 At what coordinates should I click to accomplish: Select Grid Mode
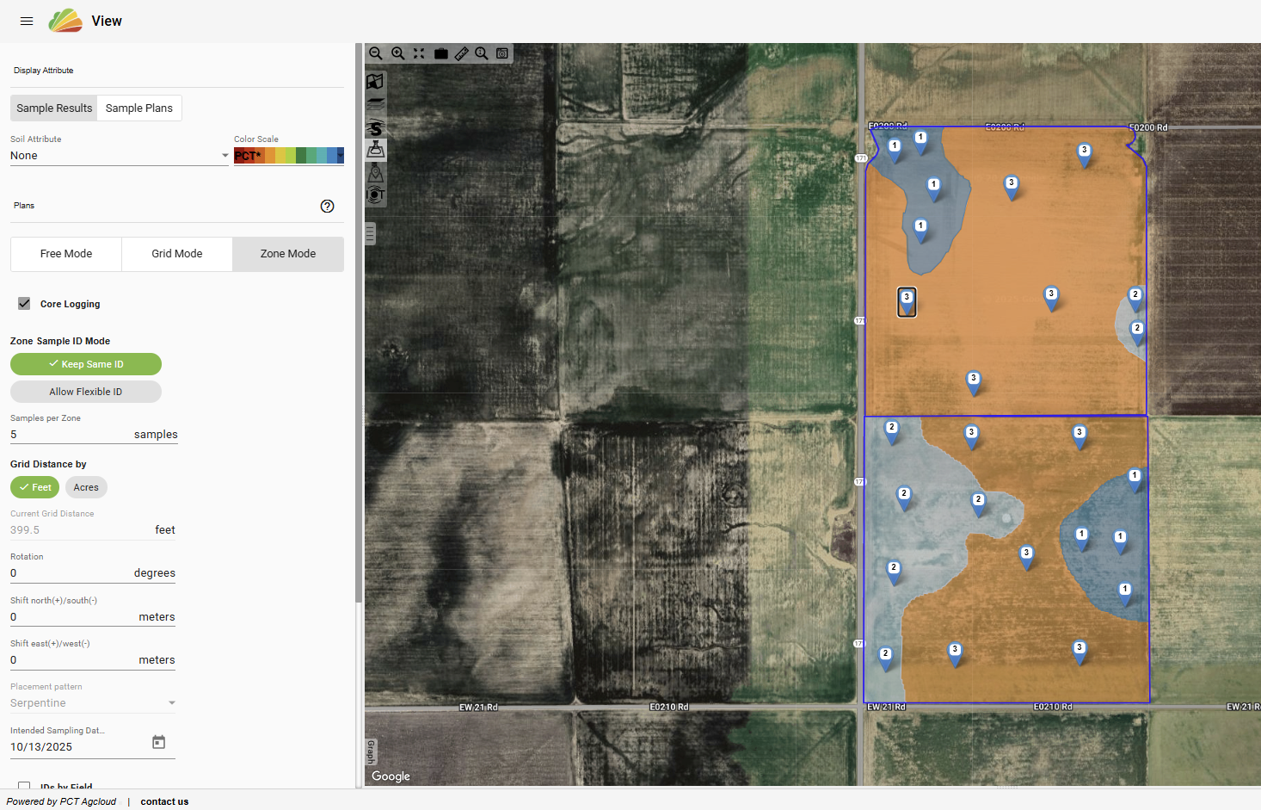[177, 254]
